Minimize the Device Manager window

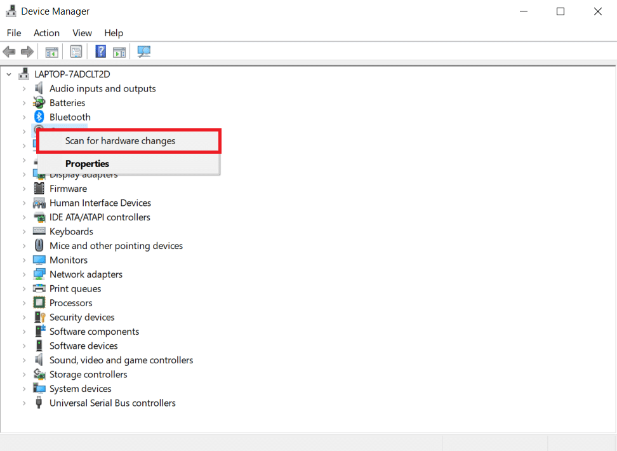(523, 11)
